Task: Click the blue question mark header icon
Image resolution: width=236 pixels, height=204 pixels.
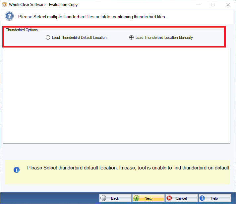Action: click(x=9, y=16)
